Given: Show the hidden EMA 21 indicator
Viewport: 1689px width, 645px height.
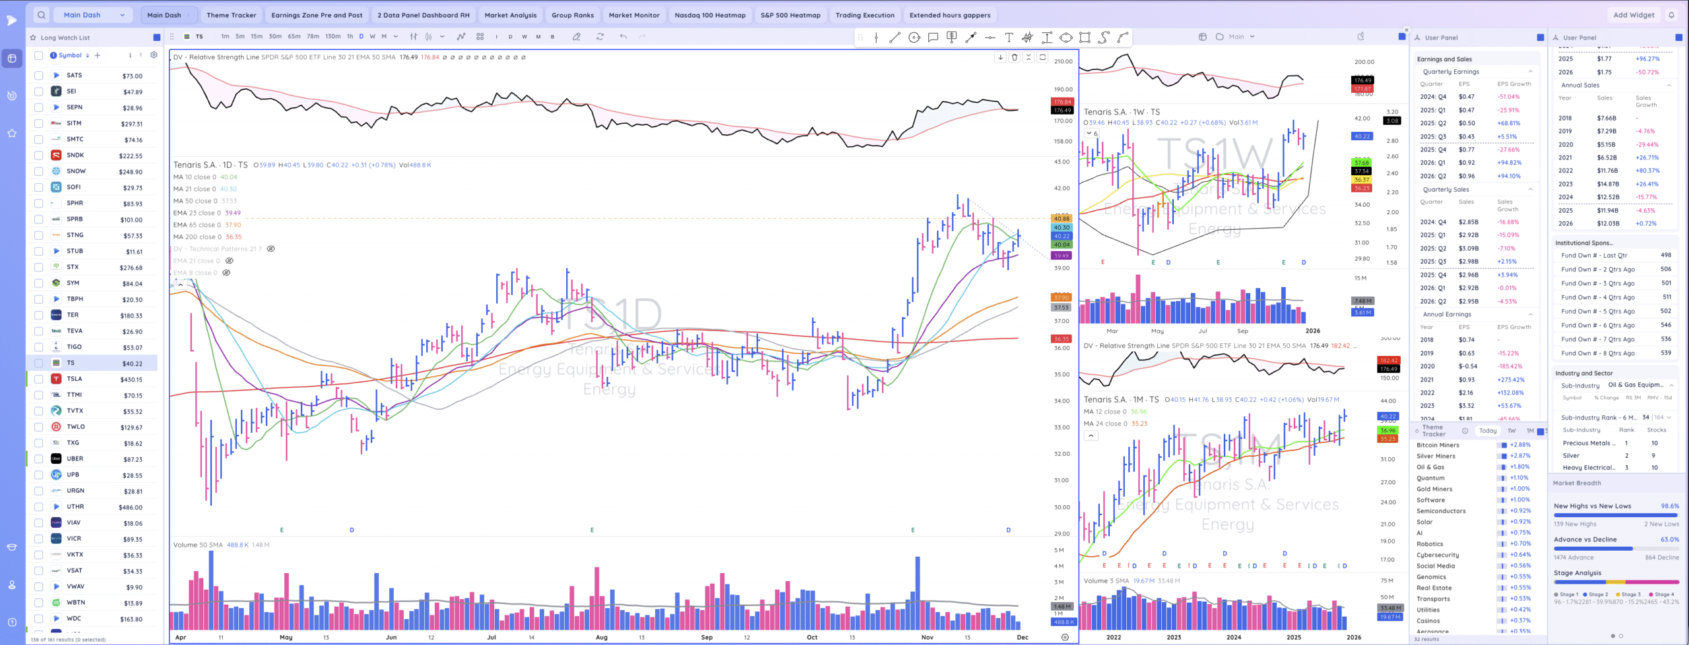Looking at the screenshot, I should pyautogui.click(x=230, y=261).
